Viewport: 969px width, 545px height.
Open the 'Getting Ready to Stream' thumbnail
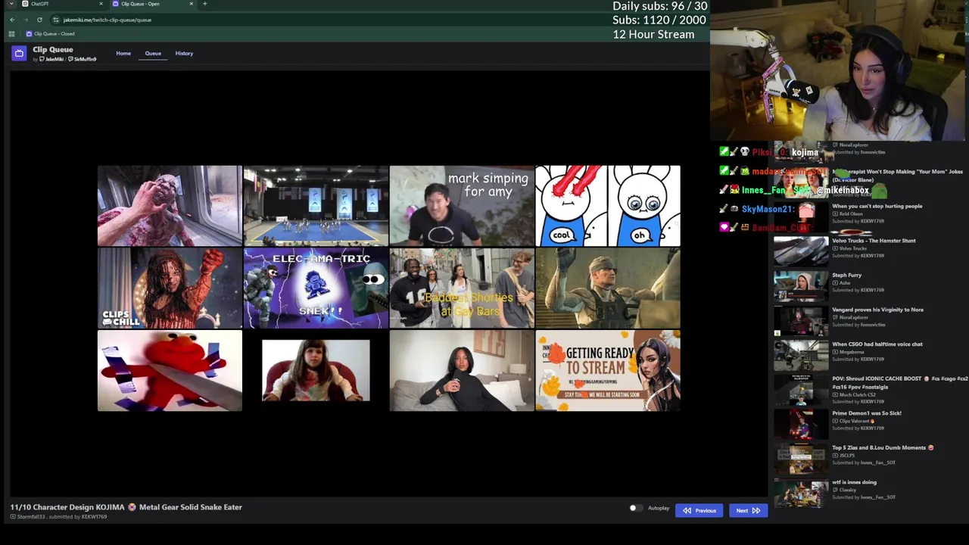tap(608, 371)
